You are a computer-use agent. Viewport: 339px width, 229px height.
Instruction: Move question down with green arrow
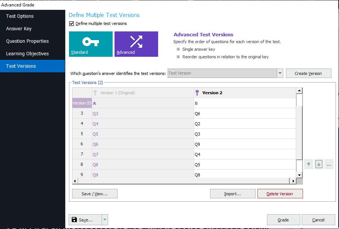coord(319,164)
